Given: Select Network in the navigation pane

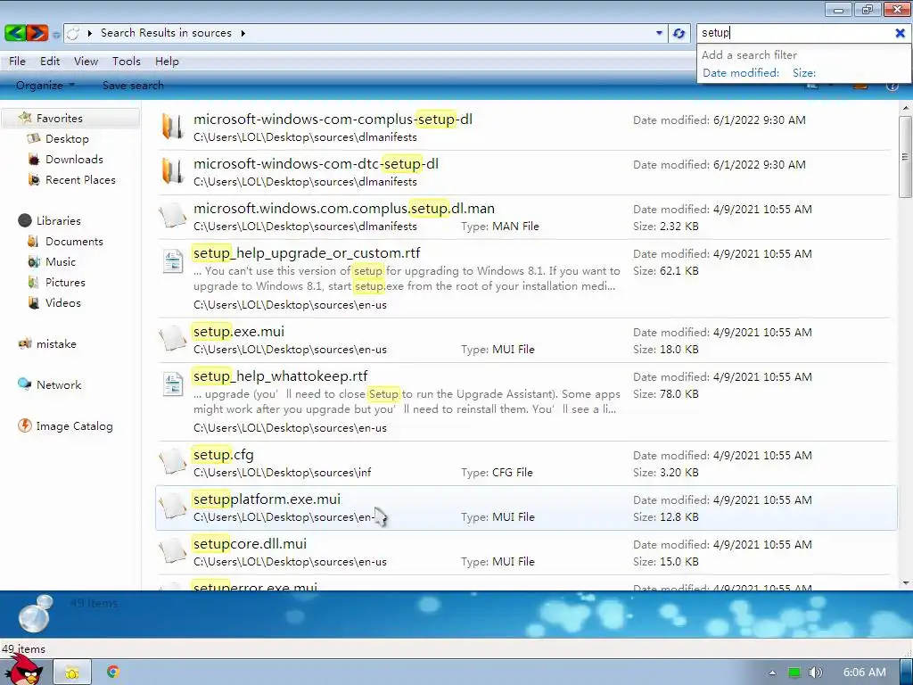Looking at the screenshot, I should tap(59, 385).
